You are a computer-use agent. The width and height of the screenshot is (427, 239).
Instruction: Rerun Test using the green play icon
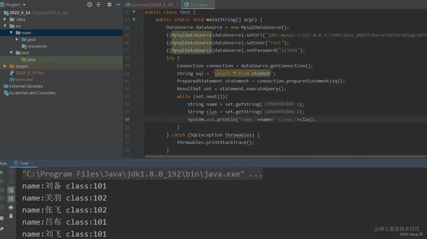pyautogui.click(x=1, y=173)
